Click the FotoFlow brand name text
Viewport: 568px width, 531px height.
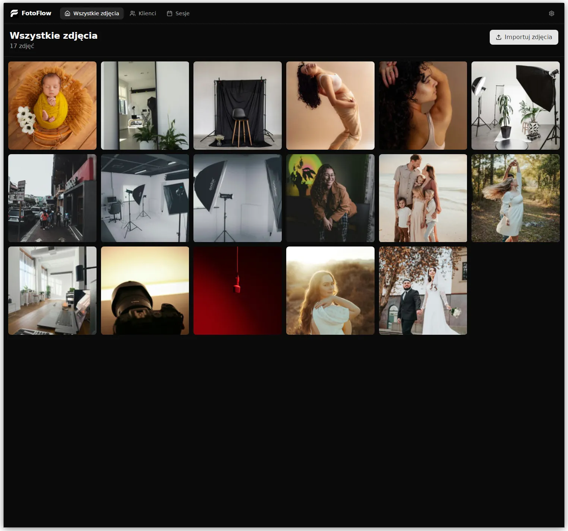tap(37, 13)
